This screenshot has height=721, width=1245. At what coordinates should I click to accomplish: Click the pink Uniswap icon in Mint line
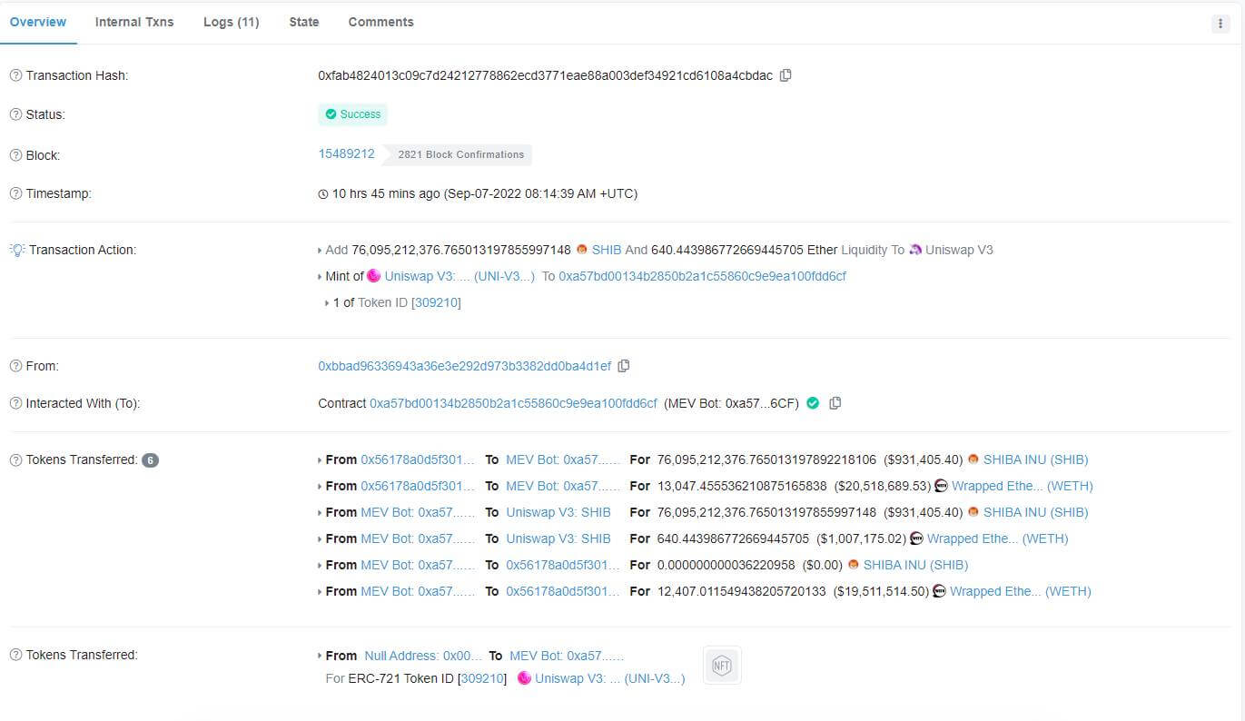(373, 276)
